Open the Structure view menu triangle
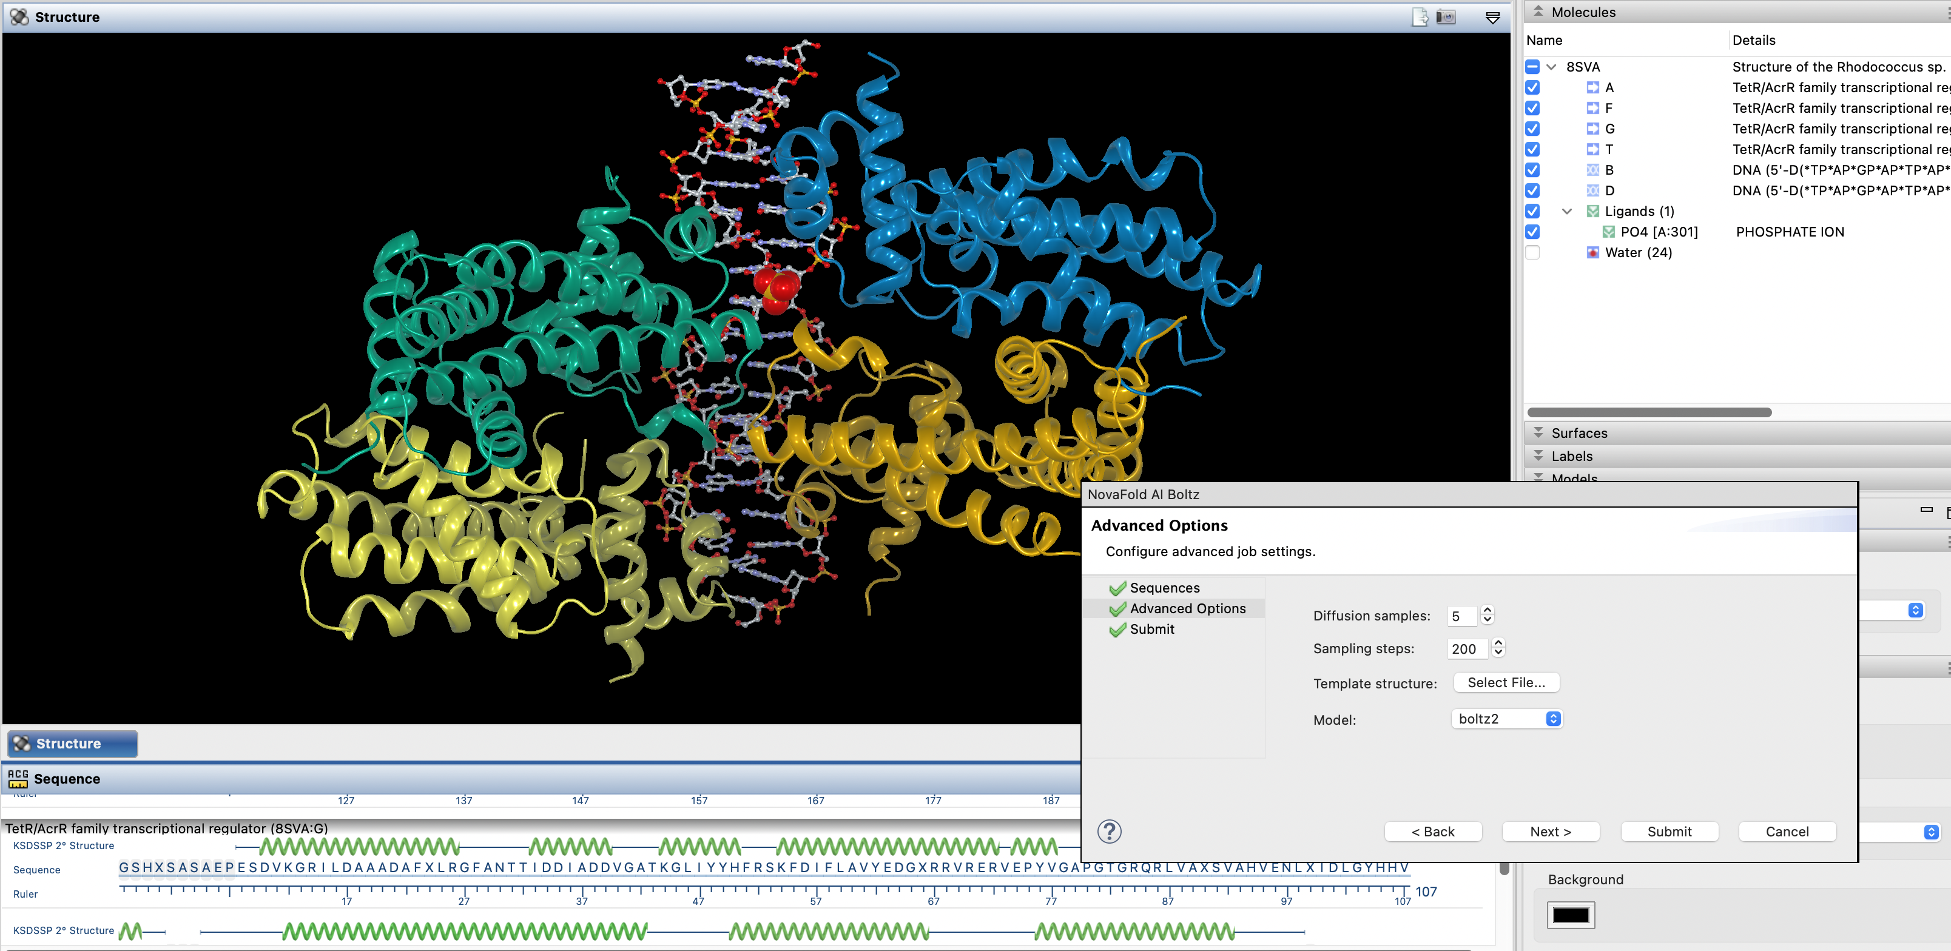This screenshot has height=951, width=1951. (x=1492, y=18)
